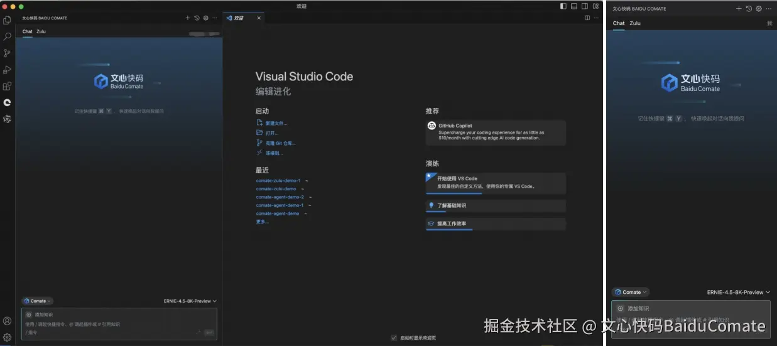Click add knowledge icon in right Comate input
The image size is (777, 346).
click(x=621, y=308)
